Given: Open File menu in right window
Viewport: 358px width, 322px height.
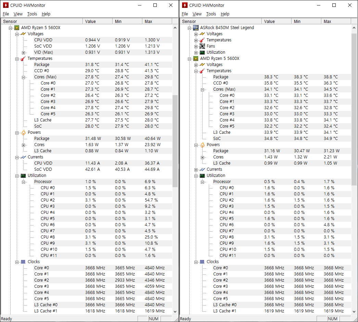Looking at the screenshot, I should pyautogui.click(x=185, y=14).
